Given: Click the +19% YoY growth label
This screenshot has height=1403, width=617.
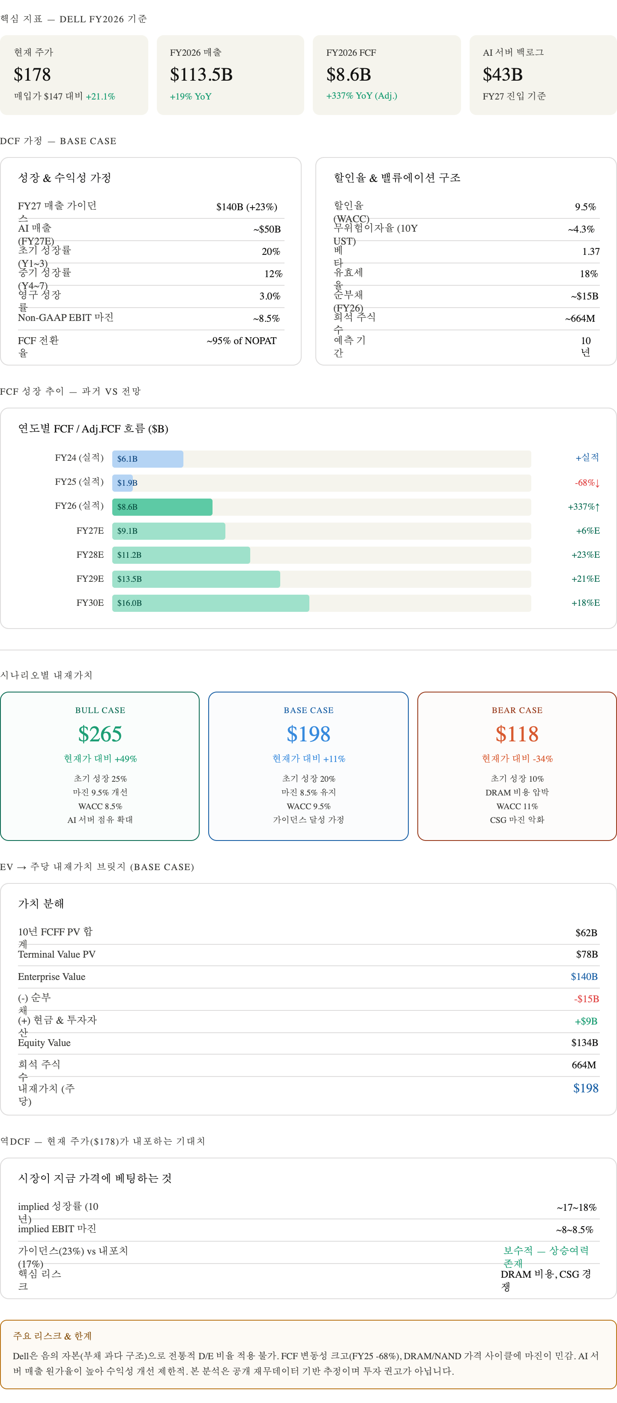Looking at the screenshot, I should click(190, 97).
